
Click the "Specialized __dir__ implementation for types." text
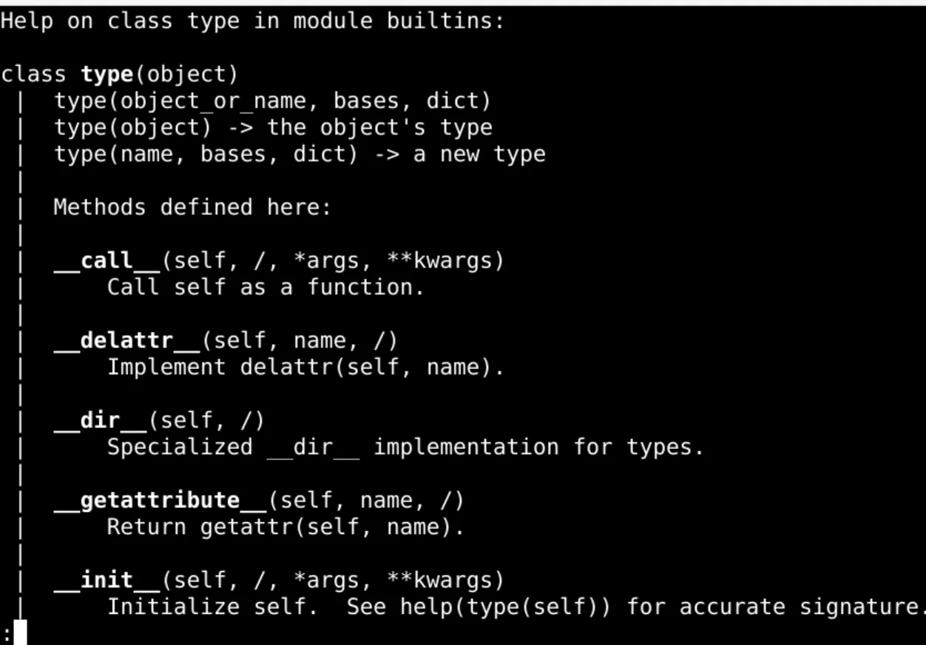pos(405,447)
